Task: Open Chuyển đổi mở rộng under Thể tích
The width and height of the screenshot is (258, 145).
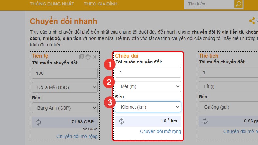Action: point(241,131)
